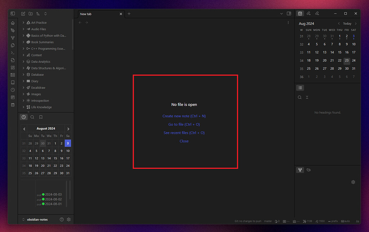Collapse all headings in the outline panel
Screen dimensions: 369x232
(x=307, y=97)
